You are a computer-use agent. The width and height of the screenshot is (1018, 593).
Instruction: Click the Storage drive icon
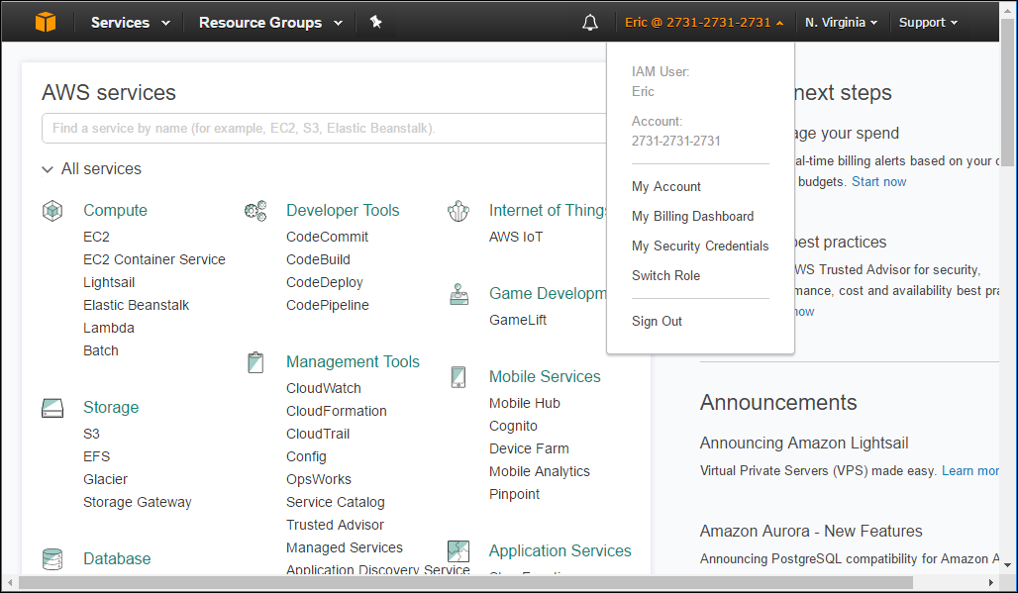pos(52,408)
